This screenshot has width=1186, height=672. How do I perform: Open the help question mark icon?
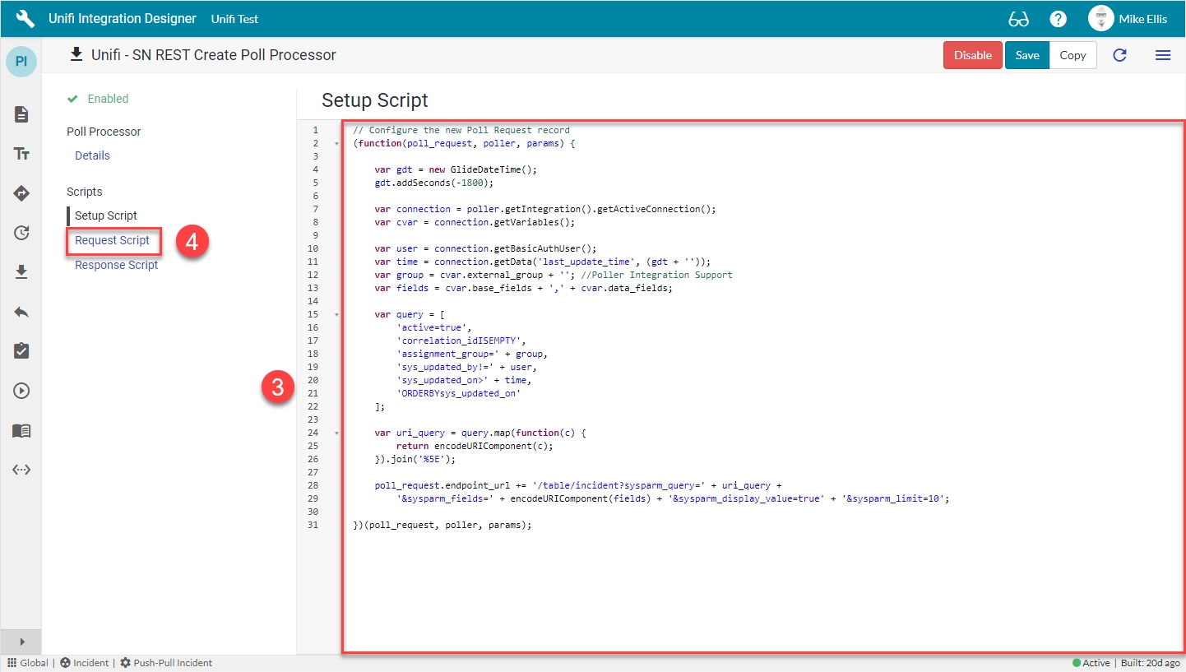click(1058, 19)
